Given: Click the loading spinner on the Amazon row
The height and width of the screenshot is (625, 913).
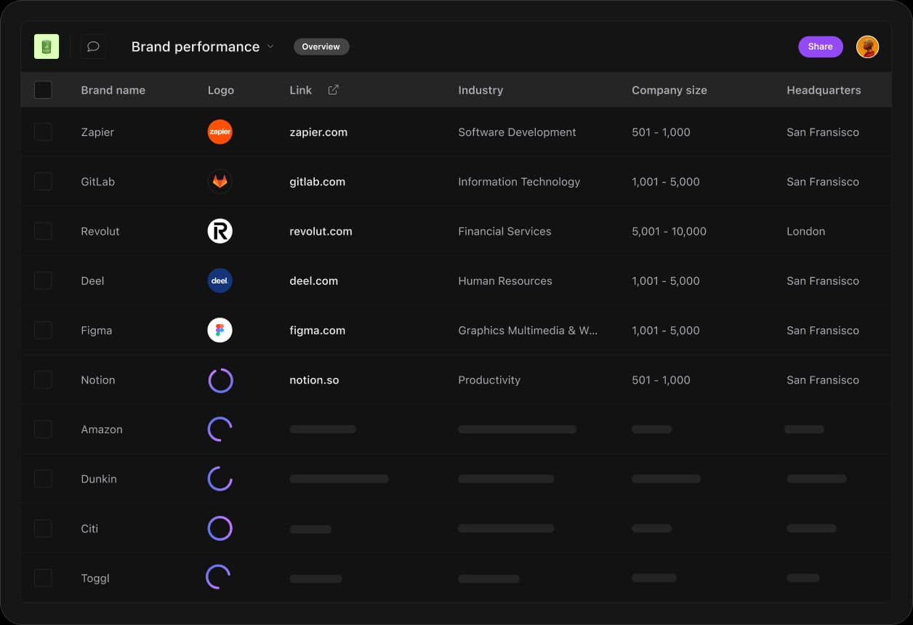Looking at the screenshot, I should point(220,429).
